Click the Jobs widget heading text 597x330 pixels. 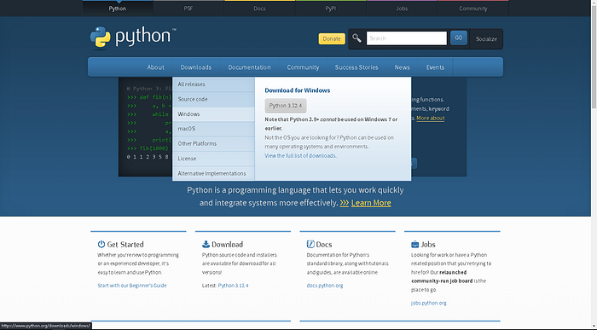pyautogui.click(x=428, y=245)
